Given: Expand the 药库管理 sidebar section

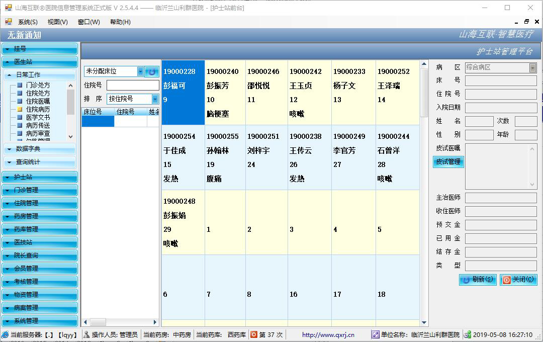Looking at the screenshot, I should [x=40, y=229].
